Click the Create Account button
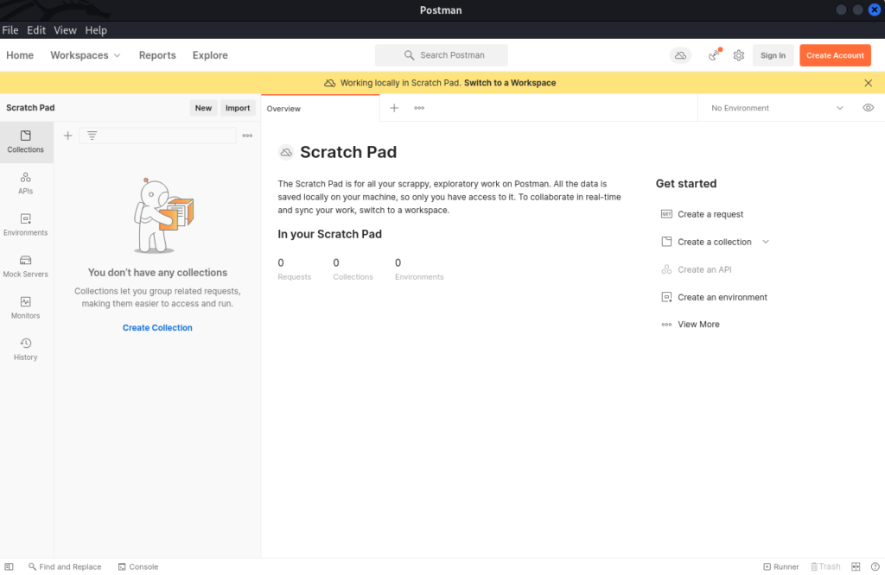Viewport: 885px width, 575px height. 835,55
